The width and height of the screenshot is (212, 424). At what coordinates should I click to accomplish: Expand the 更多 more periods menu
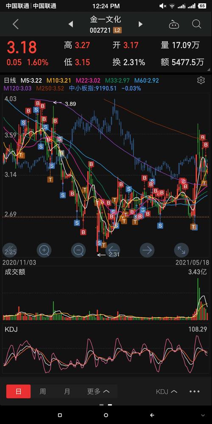[98, 391]
